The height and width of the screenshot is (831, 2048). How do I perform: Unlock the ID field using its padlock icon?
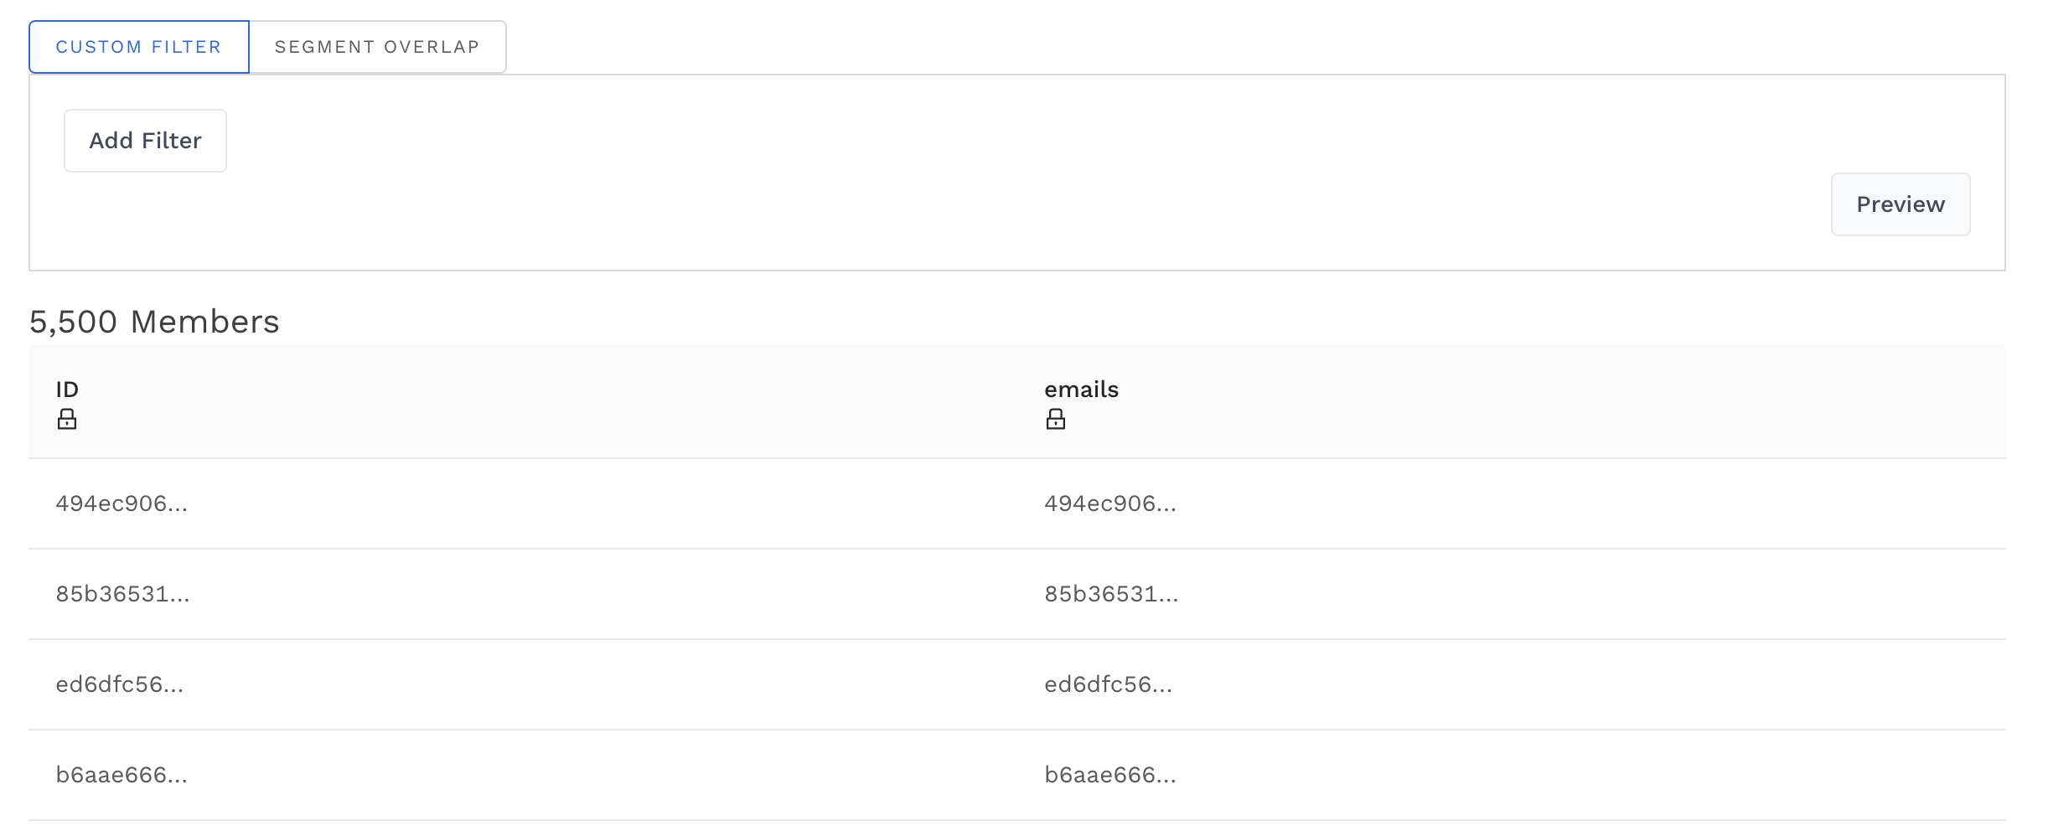pyautogui.click(x=67, y=418)
